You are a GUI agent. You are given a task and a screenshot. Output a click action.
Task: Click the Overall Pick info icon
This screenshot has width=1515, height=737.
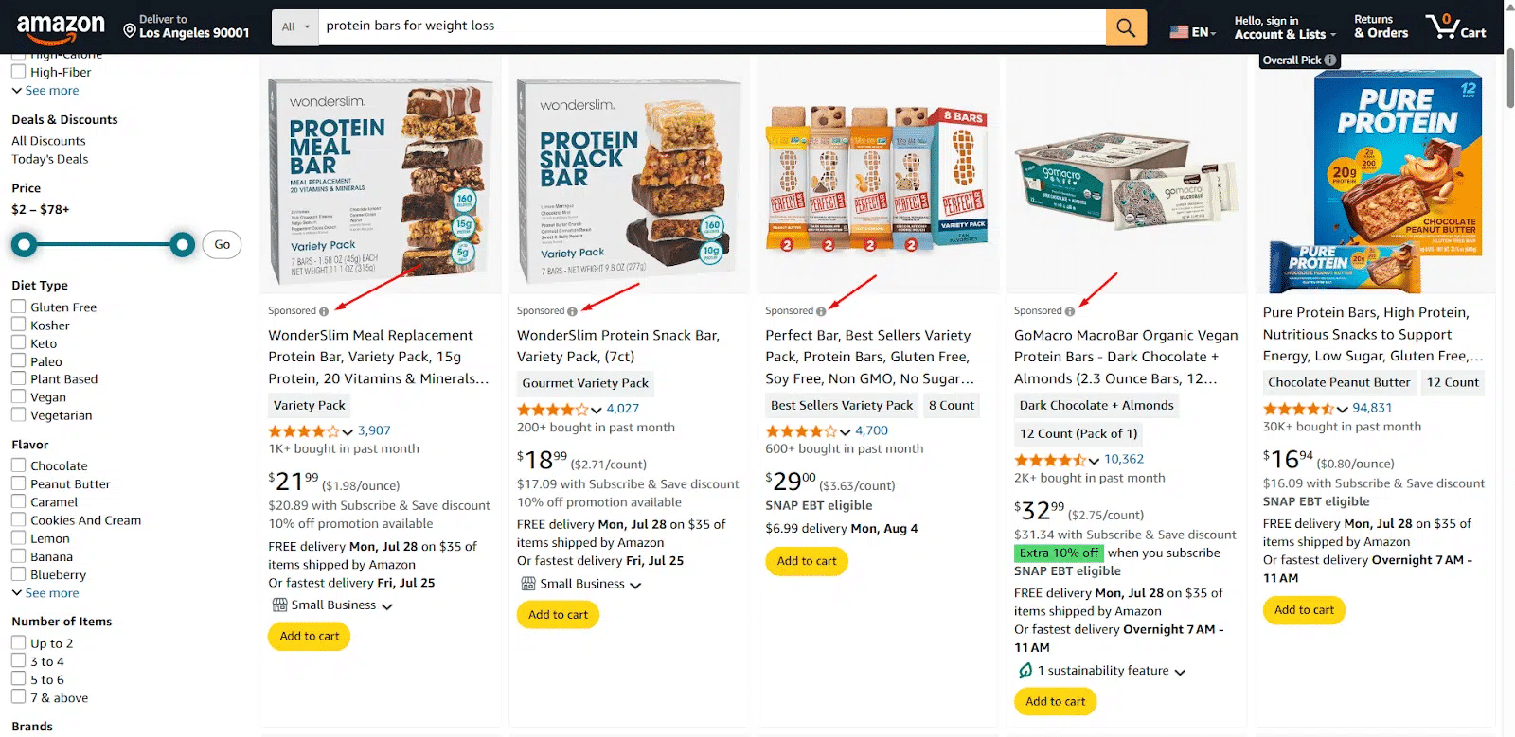tap(1330, 61)
